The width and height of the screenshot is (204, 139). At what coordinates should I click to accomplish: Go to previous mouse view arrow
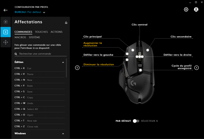tap(77, 67)
